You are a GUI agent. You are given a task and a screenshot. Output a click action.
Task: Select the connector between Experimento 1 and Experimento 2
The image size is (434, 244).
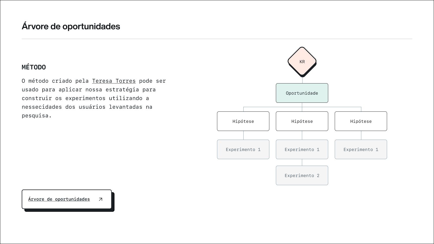302,162
